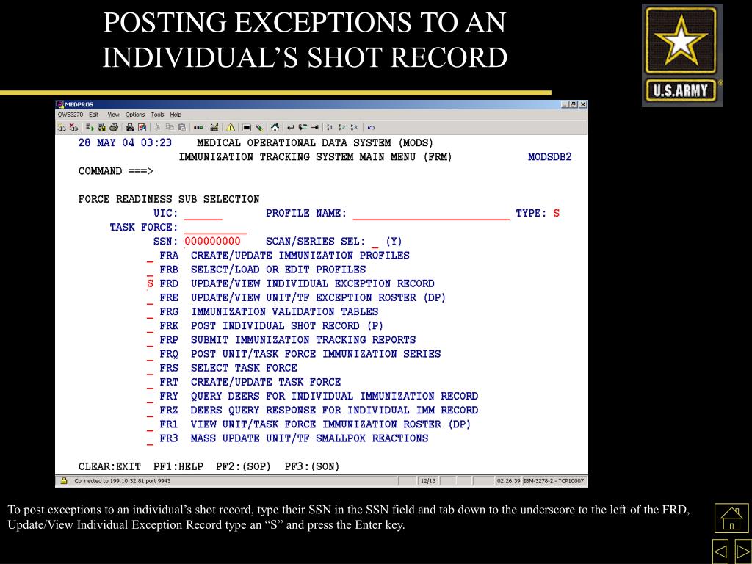Click the floppy disk save icon

coord(101,127)
